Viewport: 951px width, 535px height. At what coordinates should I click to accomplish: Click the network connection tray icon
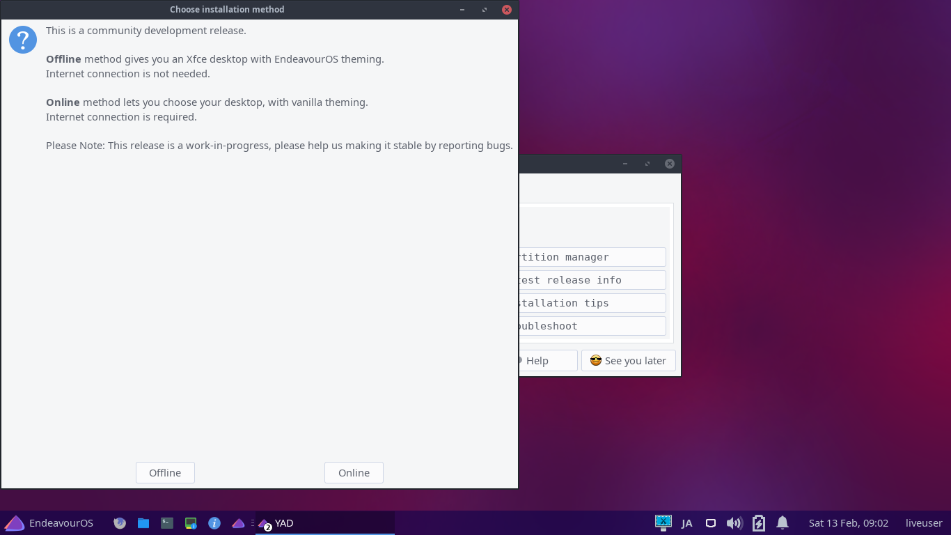(x=711, y=523)
